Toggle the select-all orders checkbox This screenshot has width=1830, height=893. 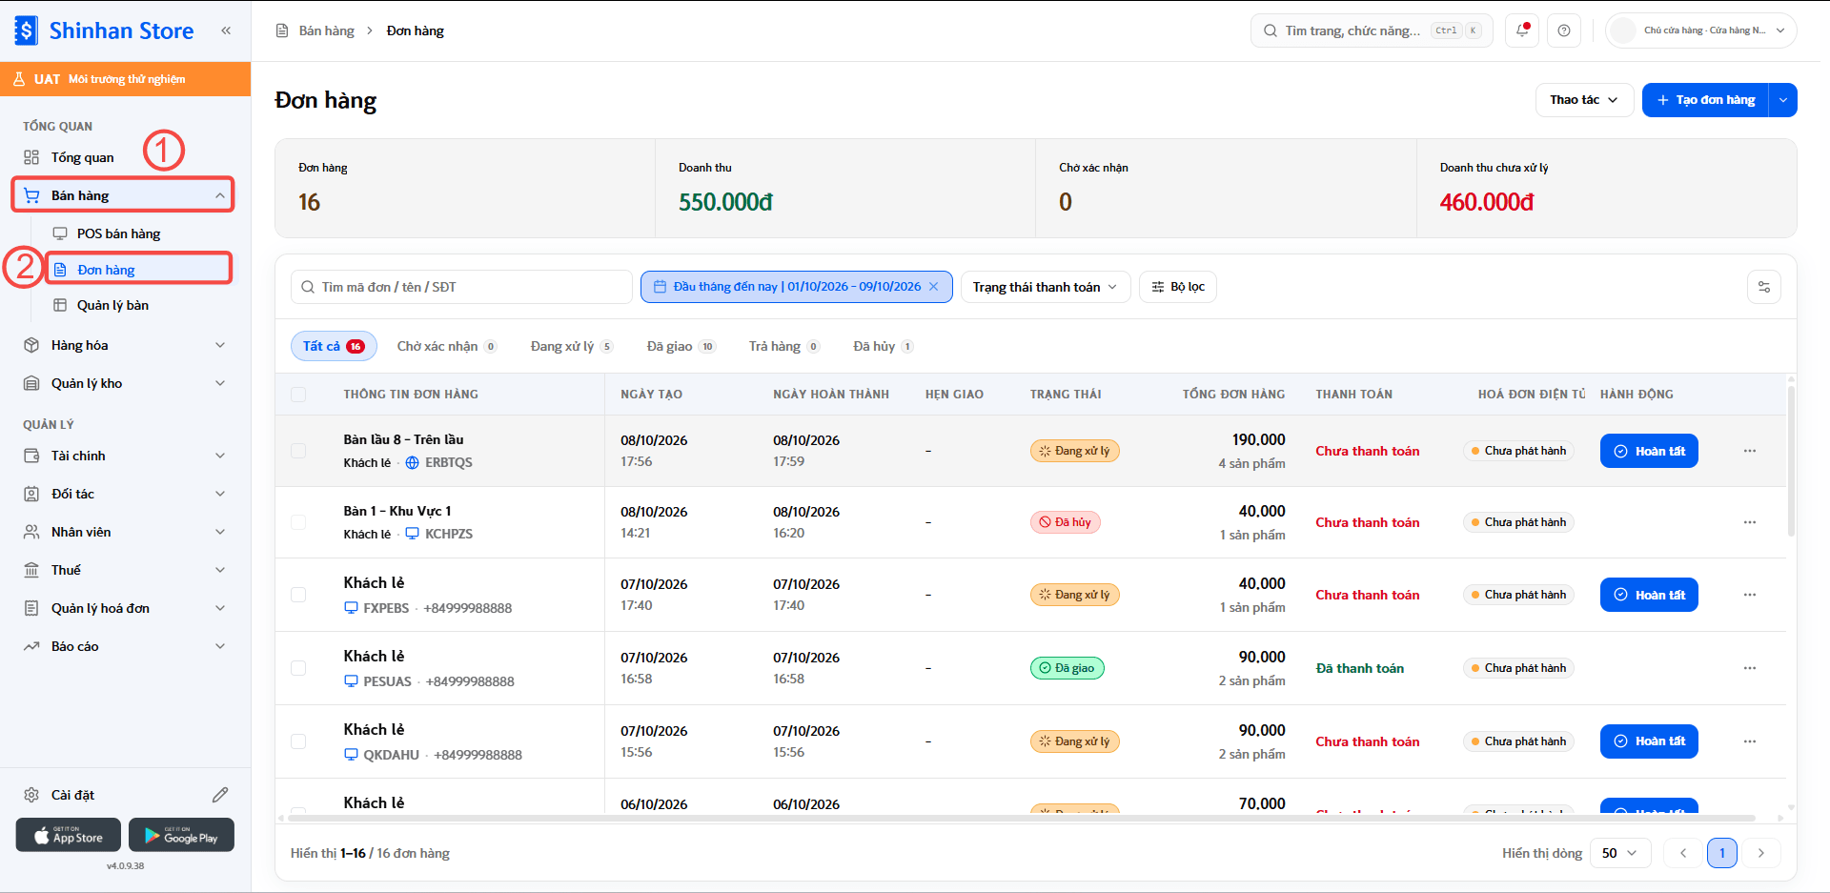pos(298,395)
